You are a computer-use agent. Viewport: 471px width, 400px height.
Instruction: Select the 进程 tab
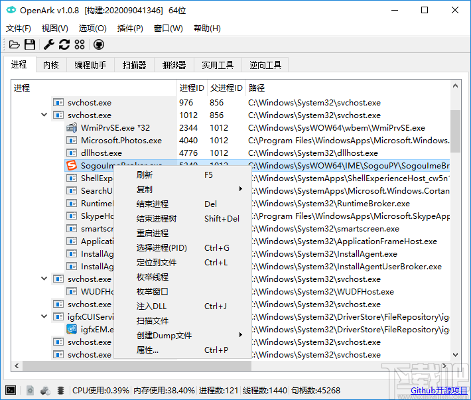[x=19, y=64]
